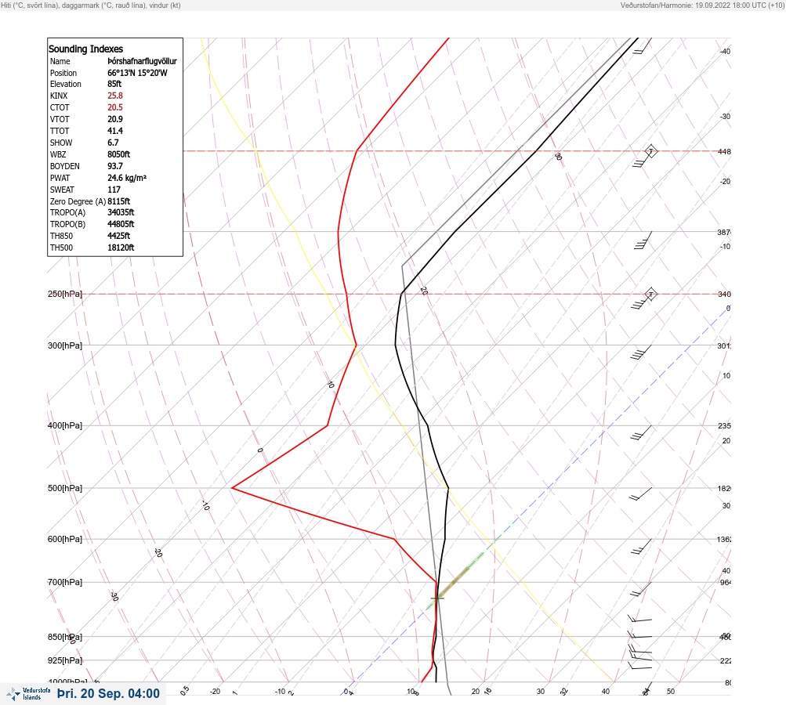Click the PWAT value "24.6 kg/m²"
This screenshot has width=786, height=705.
[127, 178]
